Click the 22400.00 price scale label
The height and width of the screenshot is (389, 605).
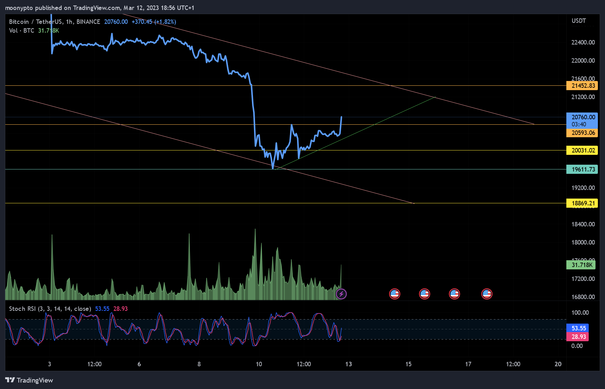[x=583, y=42]
